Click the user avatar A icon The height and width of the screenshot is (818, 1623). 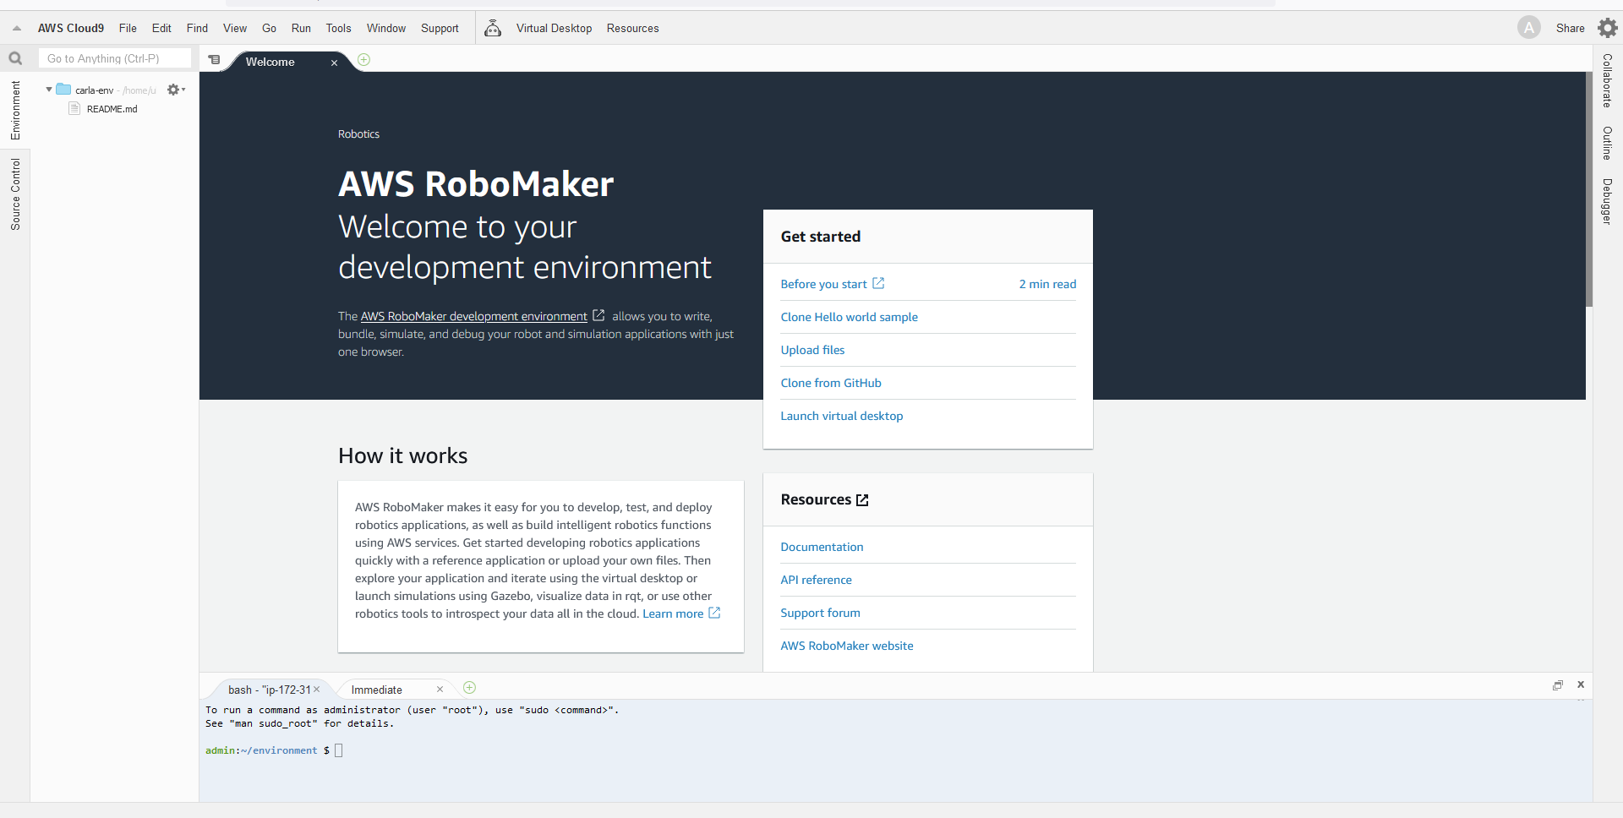(x=1528, y=28)
